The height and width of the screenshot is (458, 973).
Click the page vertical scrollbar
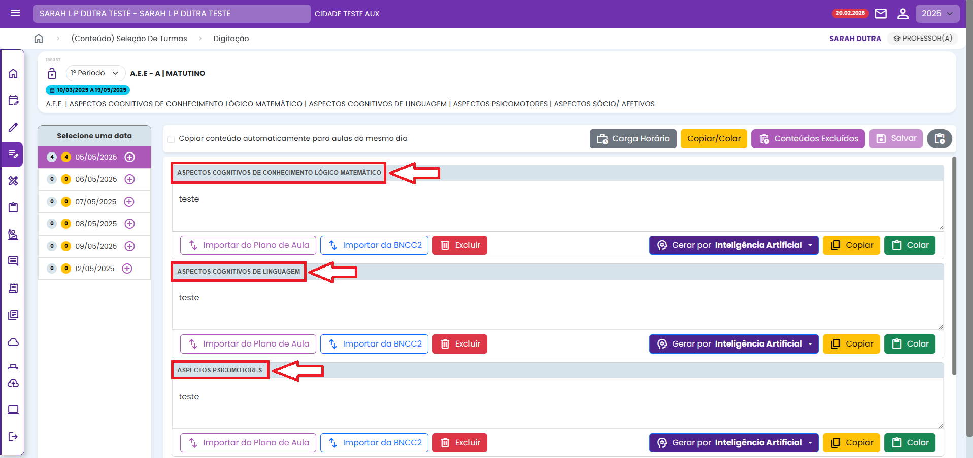[954, 263]
